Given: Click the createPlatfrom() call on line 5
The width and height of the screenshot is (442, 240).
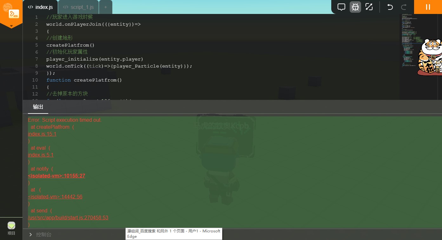Looking at the screenshot, I should (x=70, y=45).
